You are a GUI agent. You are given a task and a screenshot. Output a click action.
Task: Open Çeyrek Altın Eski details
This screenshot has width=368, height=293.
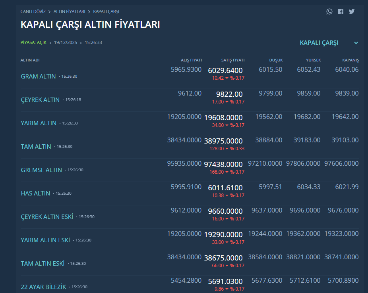point(47,217)
